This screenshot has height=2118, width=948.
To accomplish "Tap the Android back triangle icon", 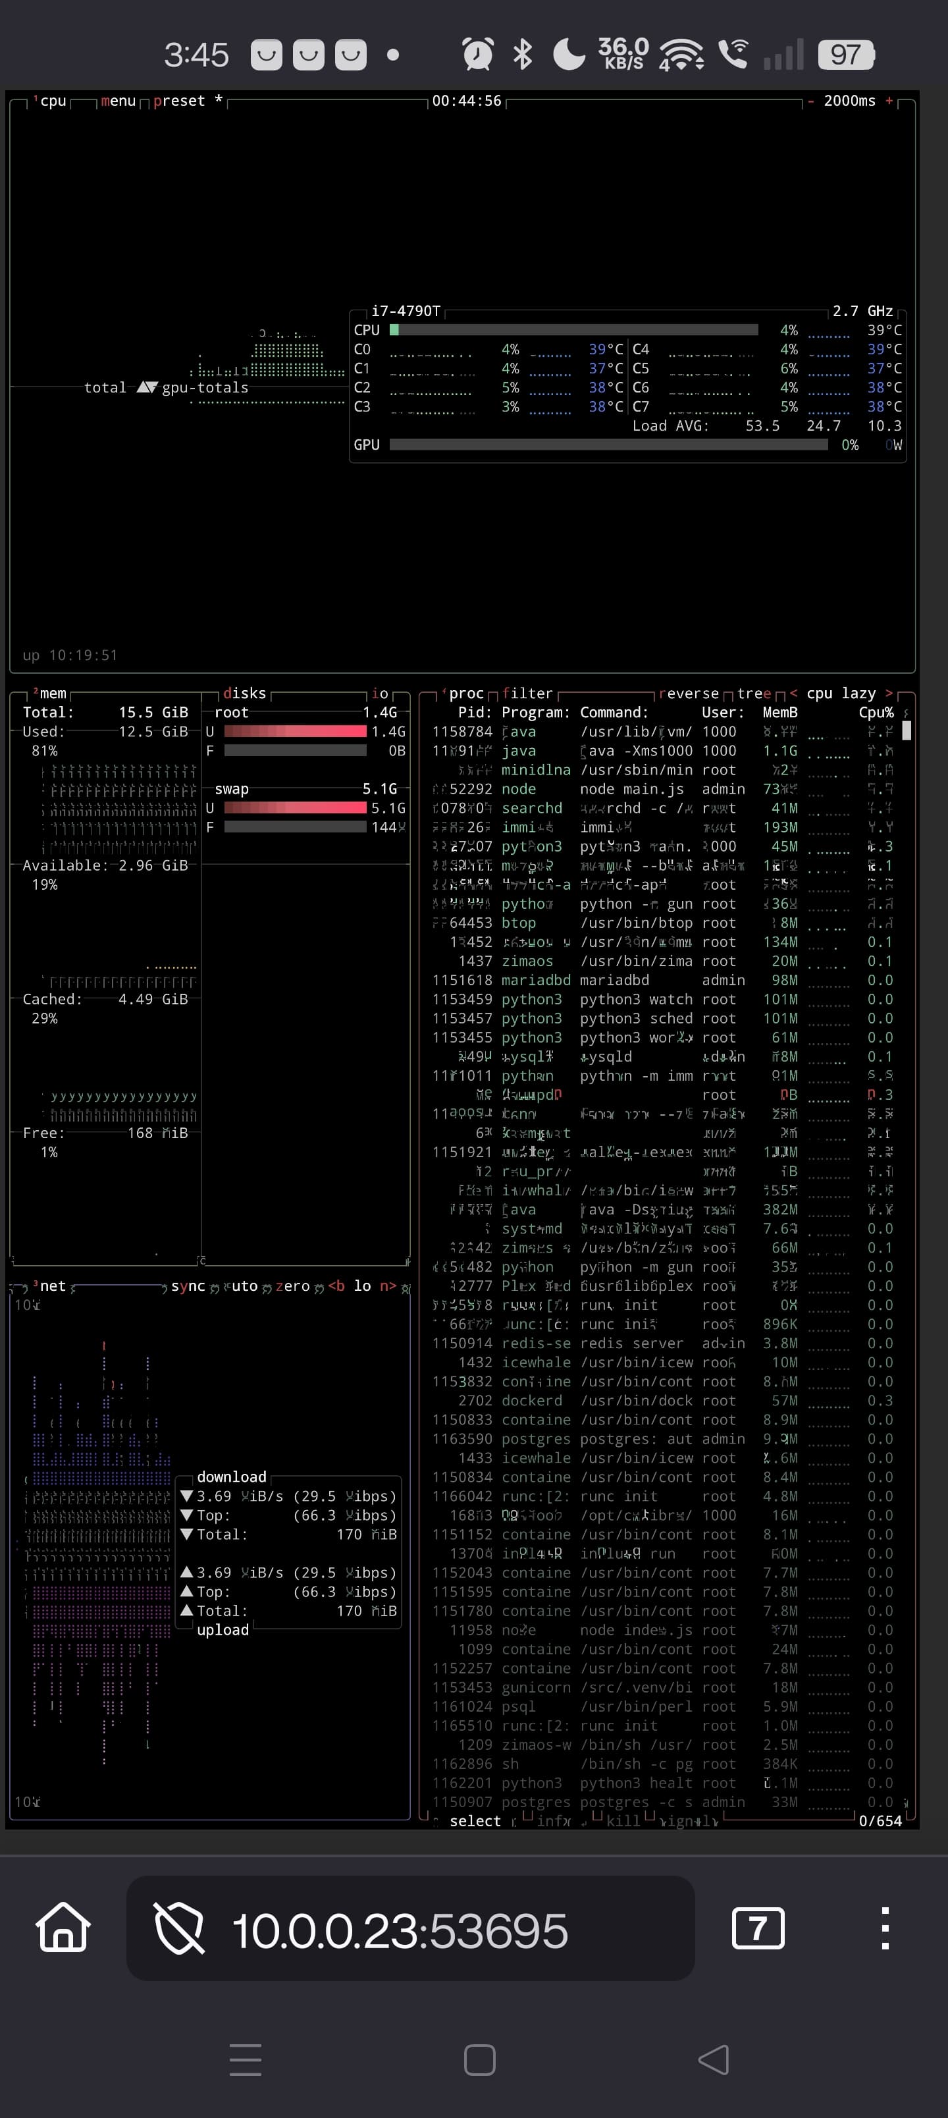I will click(713, 2059).
